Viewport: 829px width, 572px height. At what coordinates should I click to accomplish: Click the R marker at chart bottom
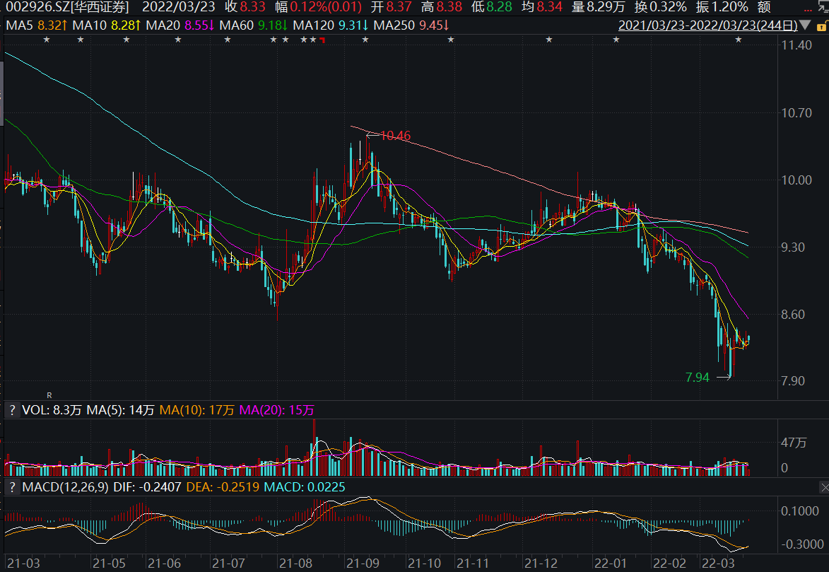(49, 395)
